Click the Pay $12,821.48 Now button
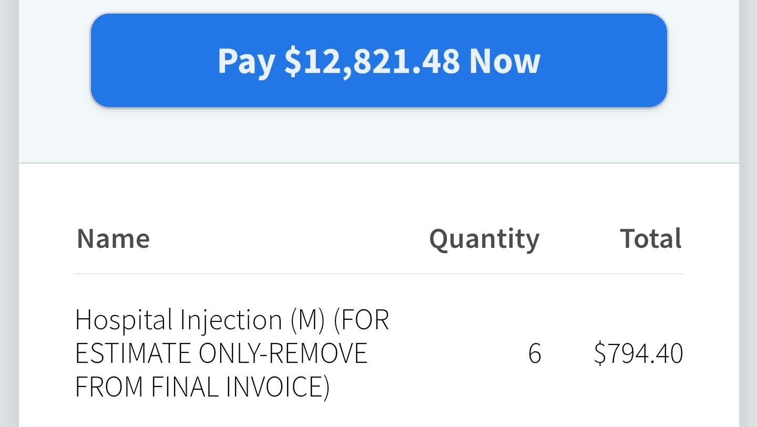This screenshot has height=427, width=757. point(378,60)
